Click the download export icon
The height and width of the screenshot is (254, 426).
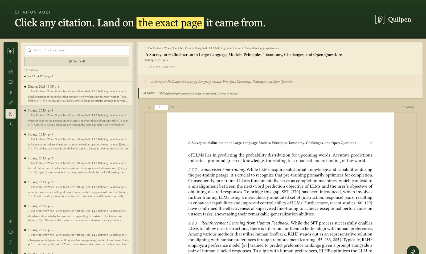[11, 124]
